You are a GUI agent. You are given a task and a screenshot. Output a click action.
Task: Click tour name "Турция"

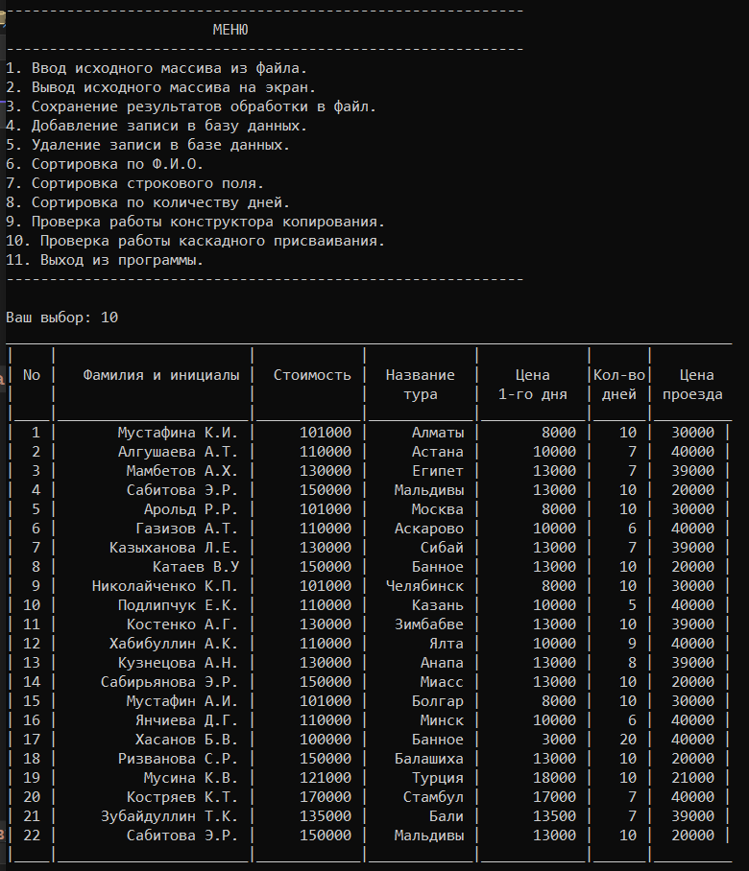tap(438, 778)
